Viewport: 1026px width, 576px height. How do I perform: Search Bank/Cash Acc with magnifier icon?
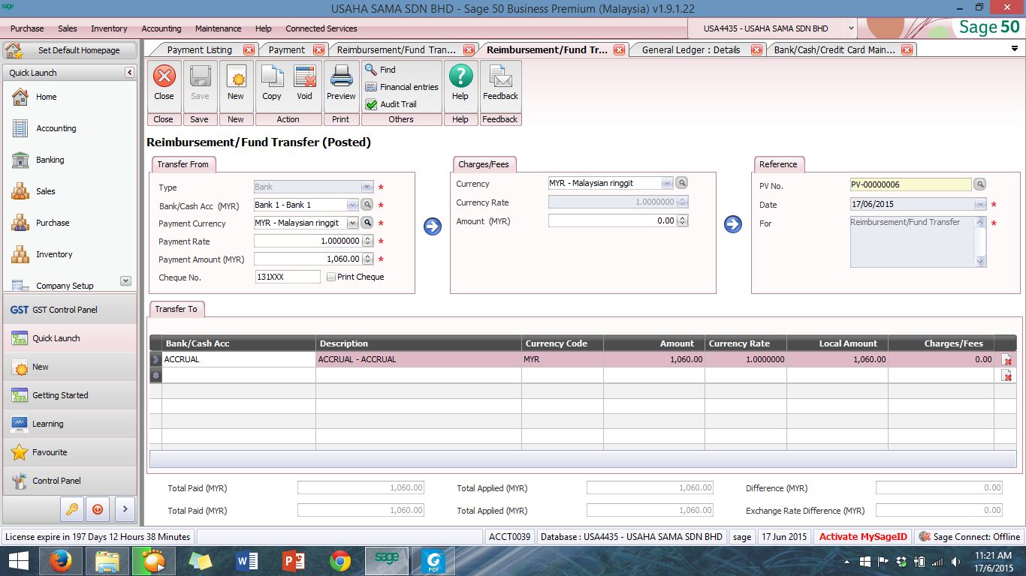(367, 204)
